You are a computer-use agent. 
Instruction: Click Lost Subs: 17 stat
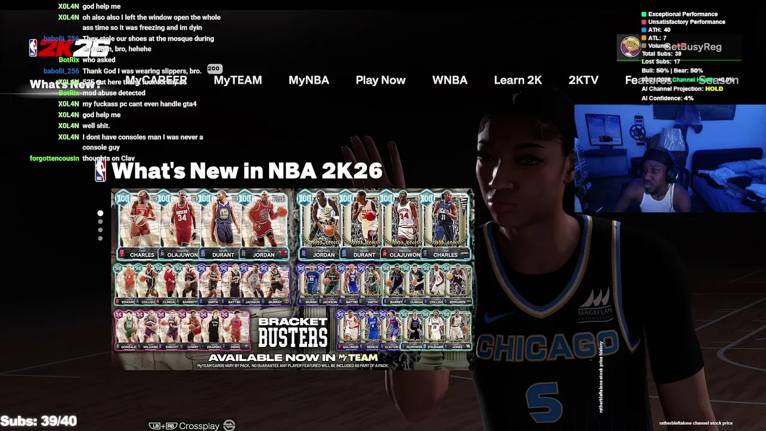[661, 62]
